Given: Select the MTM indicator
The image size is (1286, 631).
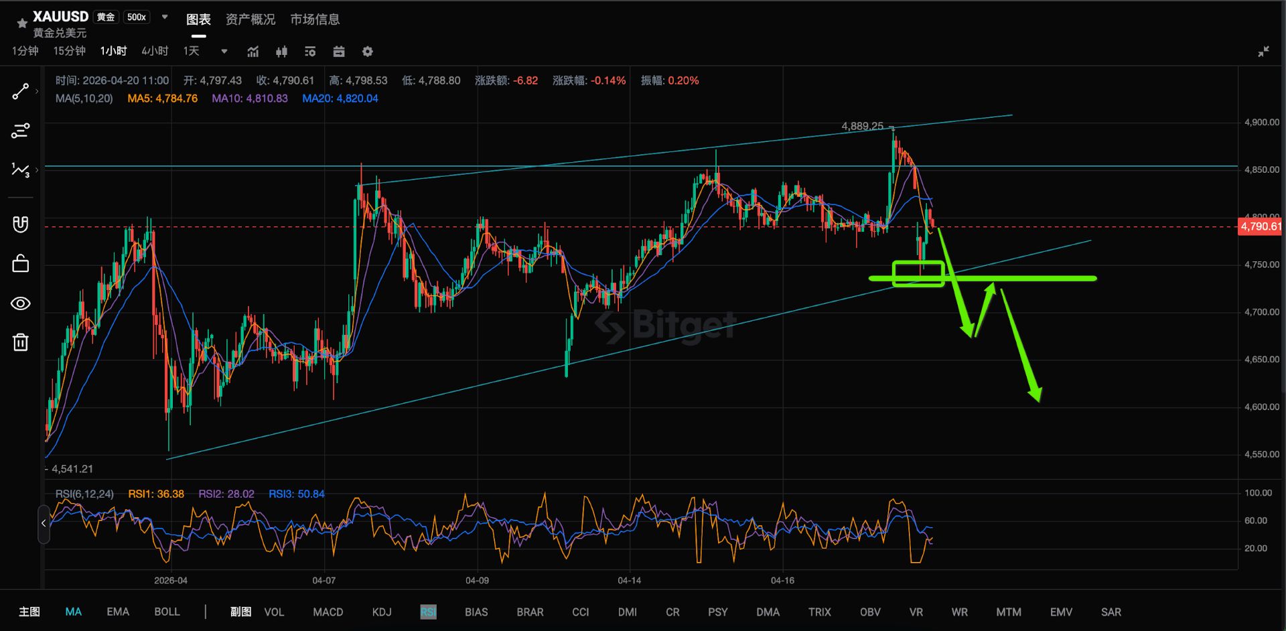Looking at the screenshot, I should coord(1009,612).
